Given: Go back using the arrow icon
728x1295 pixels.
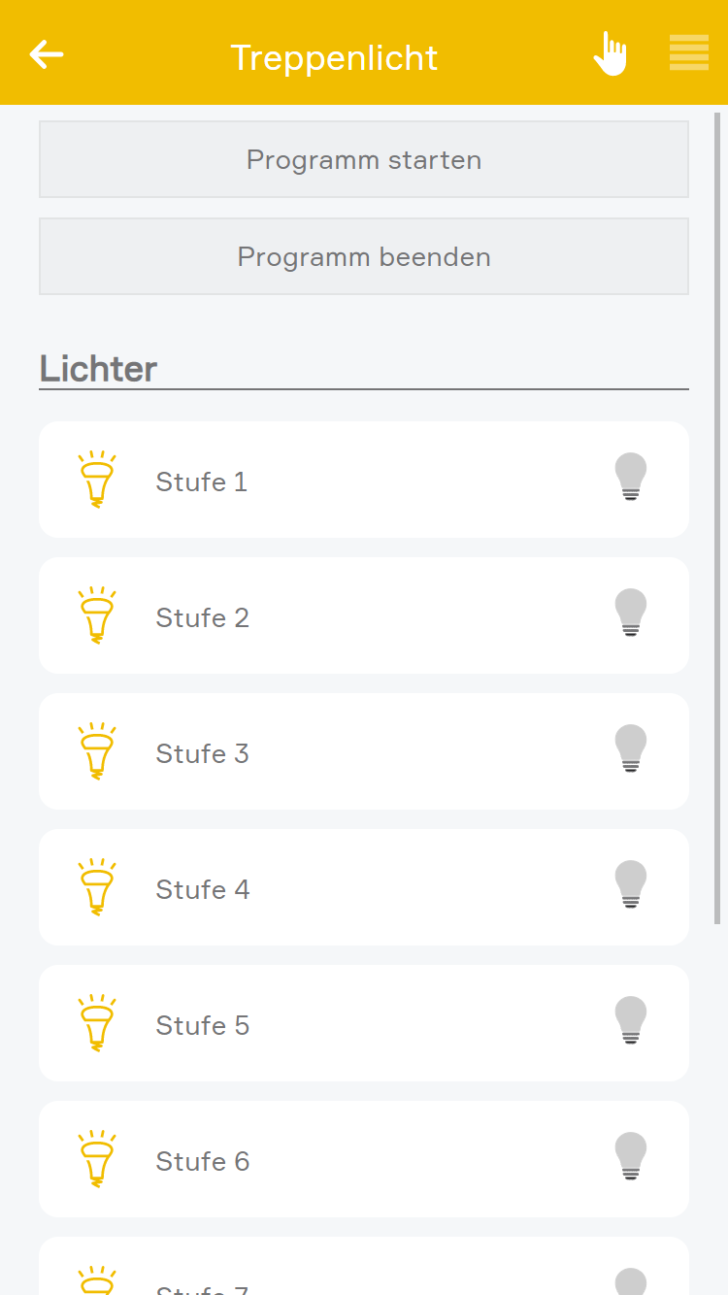Looking at the screenshot, I should pyautogui.click(x=47, y=54).
